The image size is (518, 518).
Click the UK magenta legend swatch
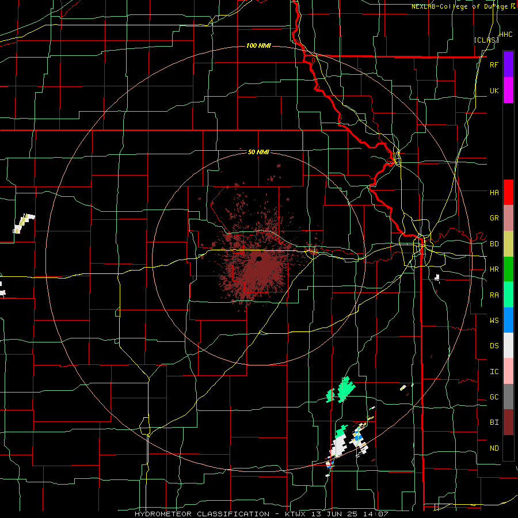tap(508, 90)
